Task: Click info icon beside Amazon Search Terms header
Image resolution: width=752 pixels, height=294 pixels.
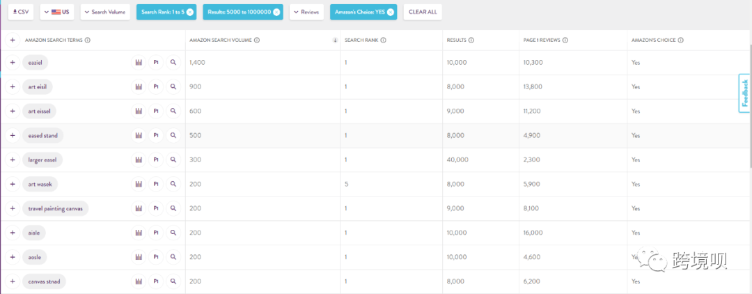Action: 88,40
